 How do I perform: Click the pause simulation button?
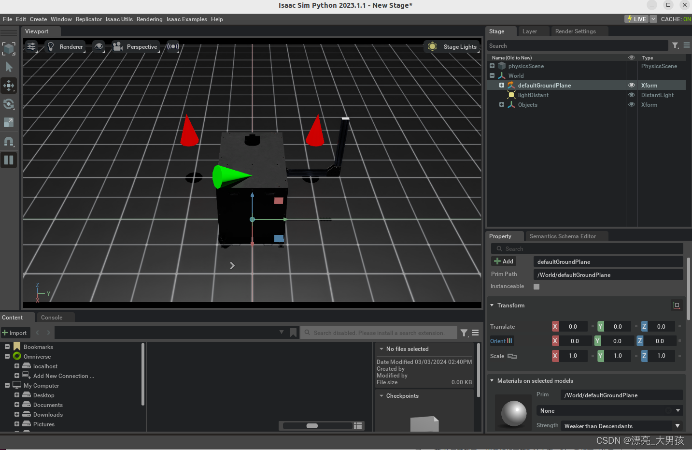point(9,160)
